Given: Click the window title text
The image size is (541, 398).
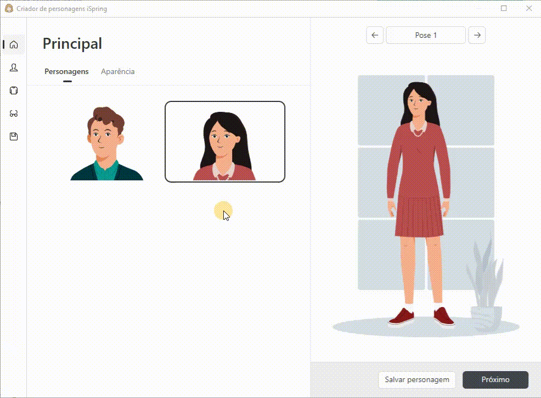Looking at the screenshot, I should tap(62, 9).
